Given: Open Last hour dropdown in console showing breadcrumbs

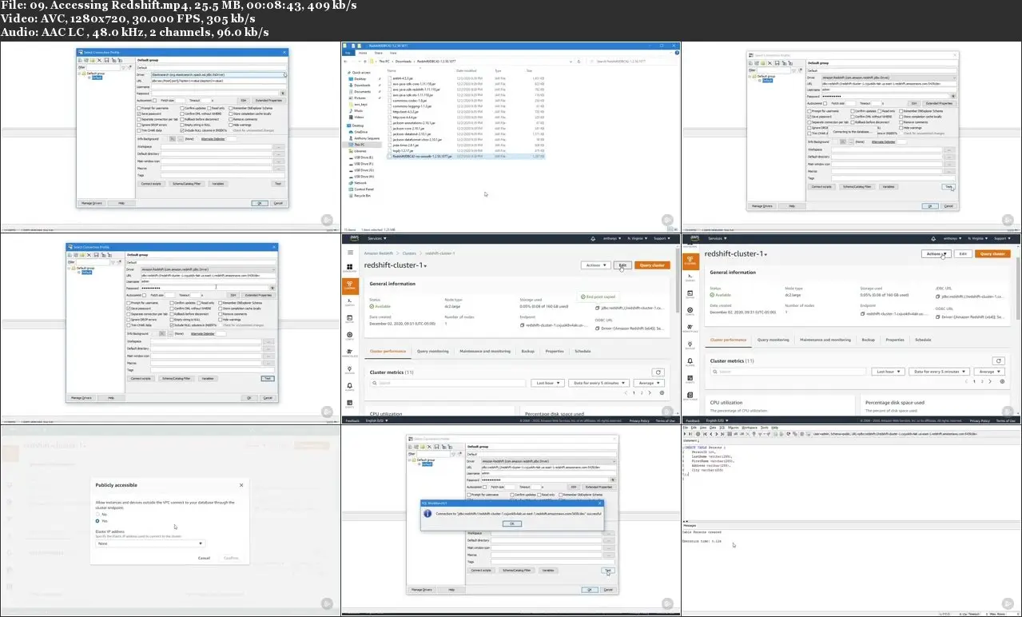Looking at the screenshot, I should coord(547,383).
